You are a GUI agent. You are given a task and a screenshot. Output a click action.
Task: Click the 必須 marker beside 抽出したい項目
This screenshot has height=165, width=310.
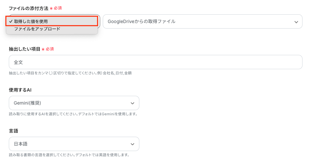tap(50, 49)
